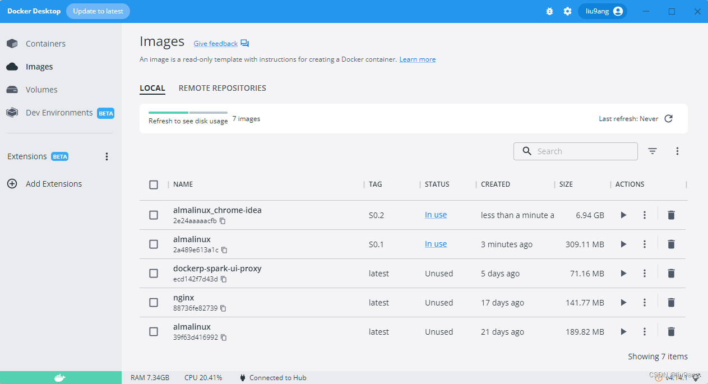Open more options above the images table
This screenshot has width=708, height=384.
coord(677,151)
